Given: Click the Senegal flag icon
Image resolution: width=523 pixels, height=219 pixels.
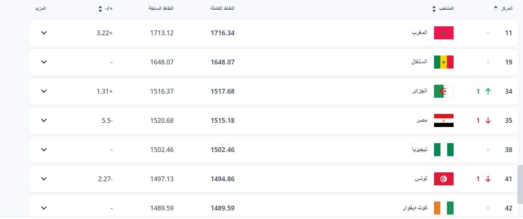Looking at the screenshot, I should 443,62.
